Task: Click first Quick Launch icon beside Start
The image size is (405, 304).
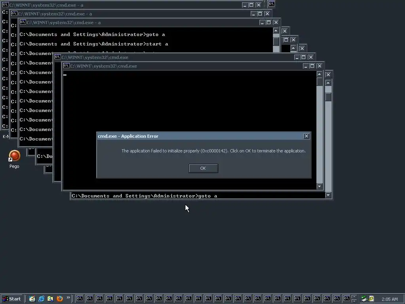Action: tap(32, 299)
